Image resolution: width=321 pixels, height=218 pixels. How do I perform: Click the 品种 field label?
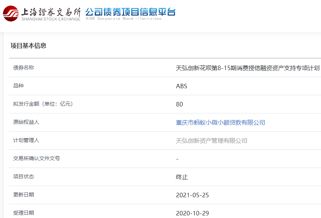[18, 86]
